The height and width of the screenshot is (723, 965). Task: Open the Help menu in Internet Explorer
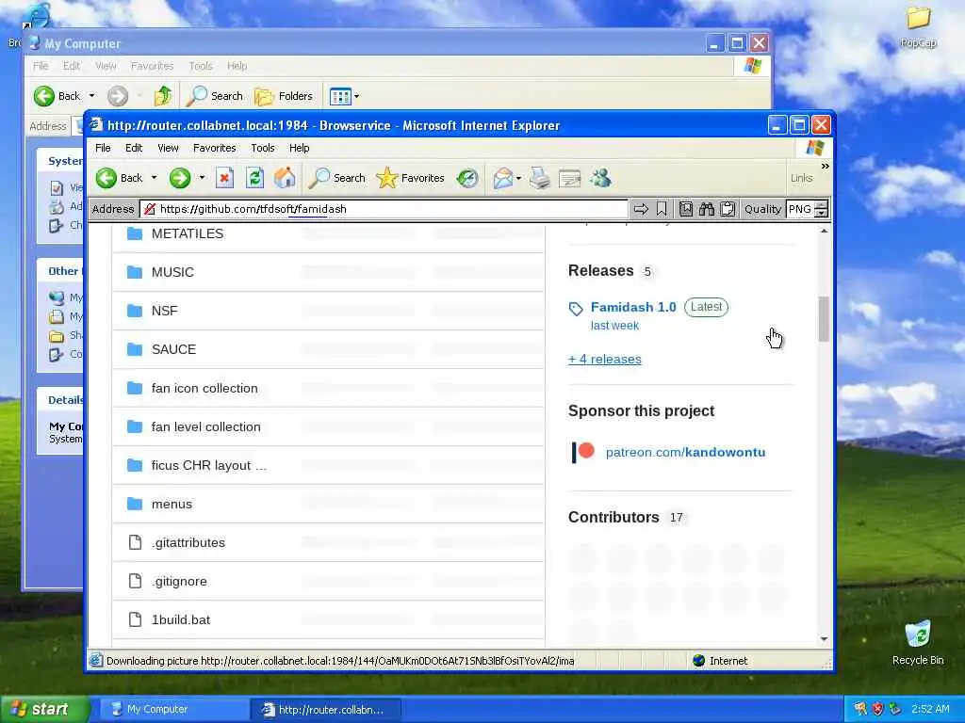click(299, 148)
